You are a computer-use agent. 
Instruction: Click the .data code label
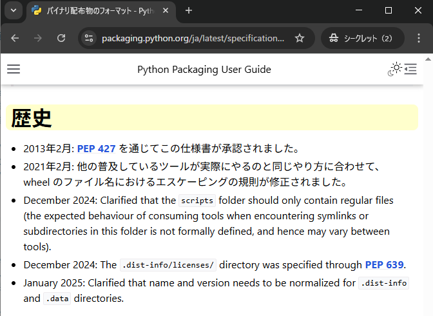(57, 299)
